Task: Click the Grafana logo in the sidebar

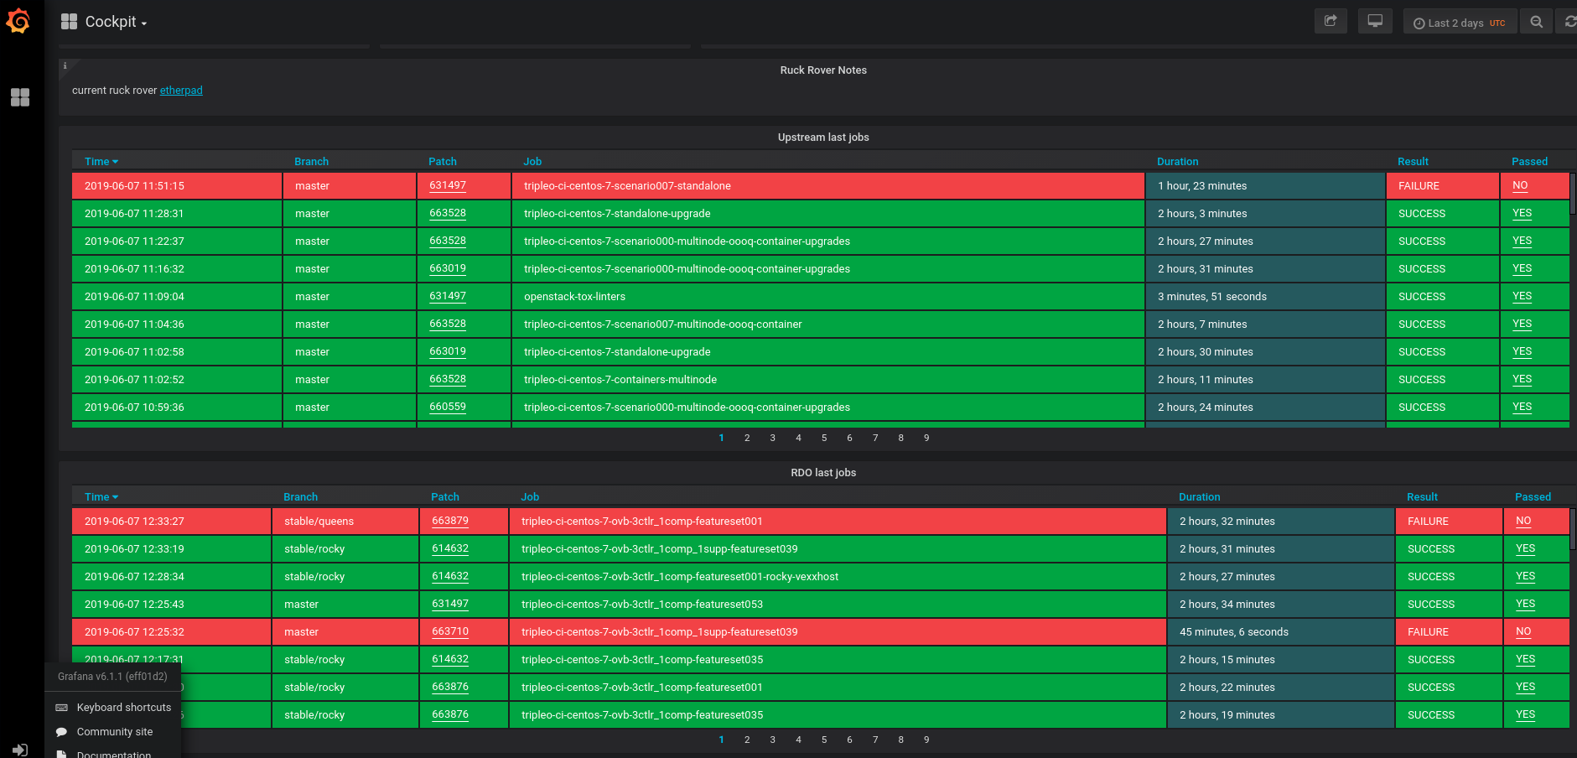Action: (x=18, y=21)
